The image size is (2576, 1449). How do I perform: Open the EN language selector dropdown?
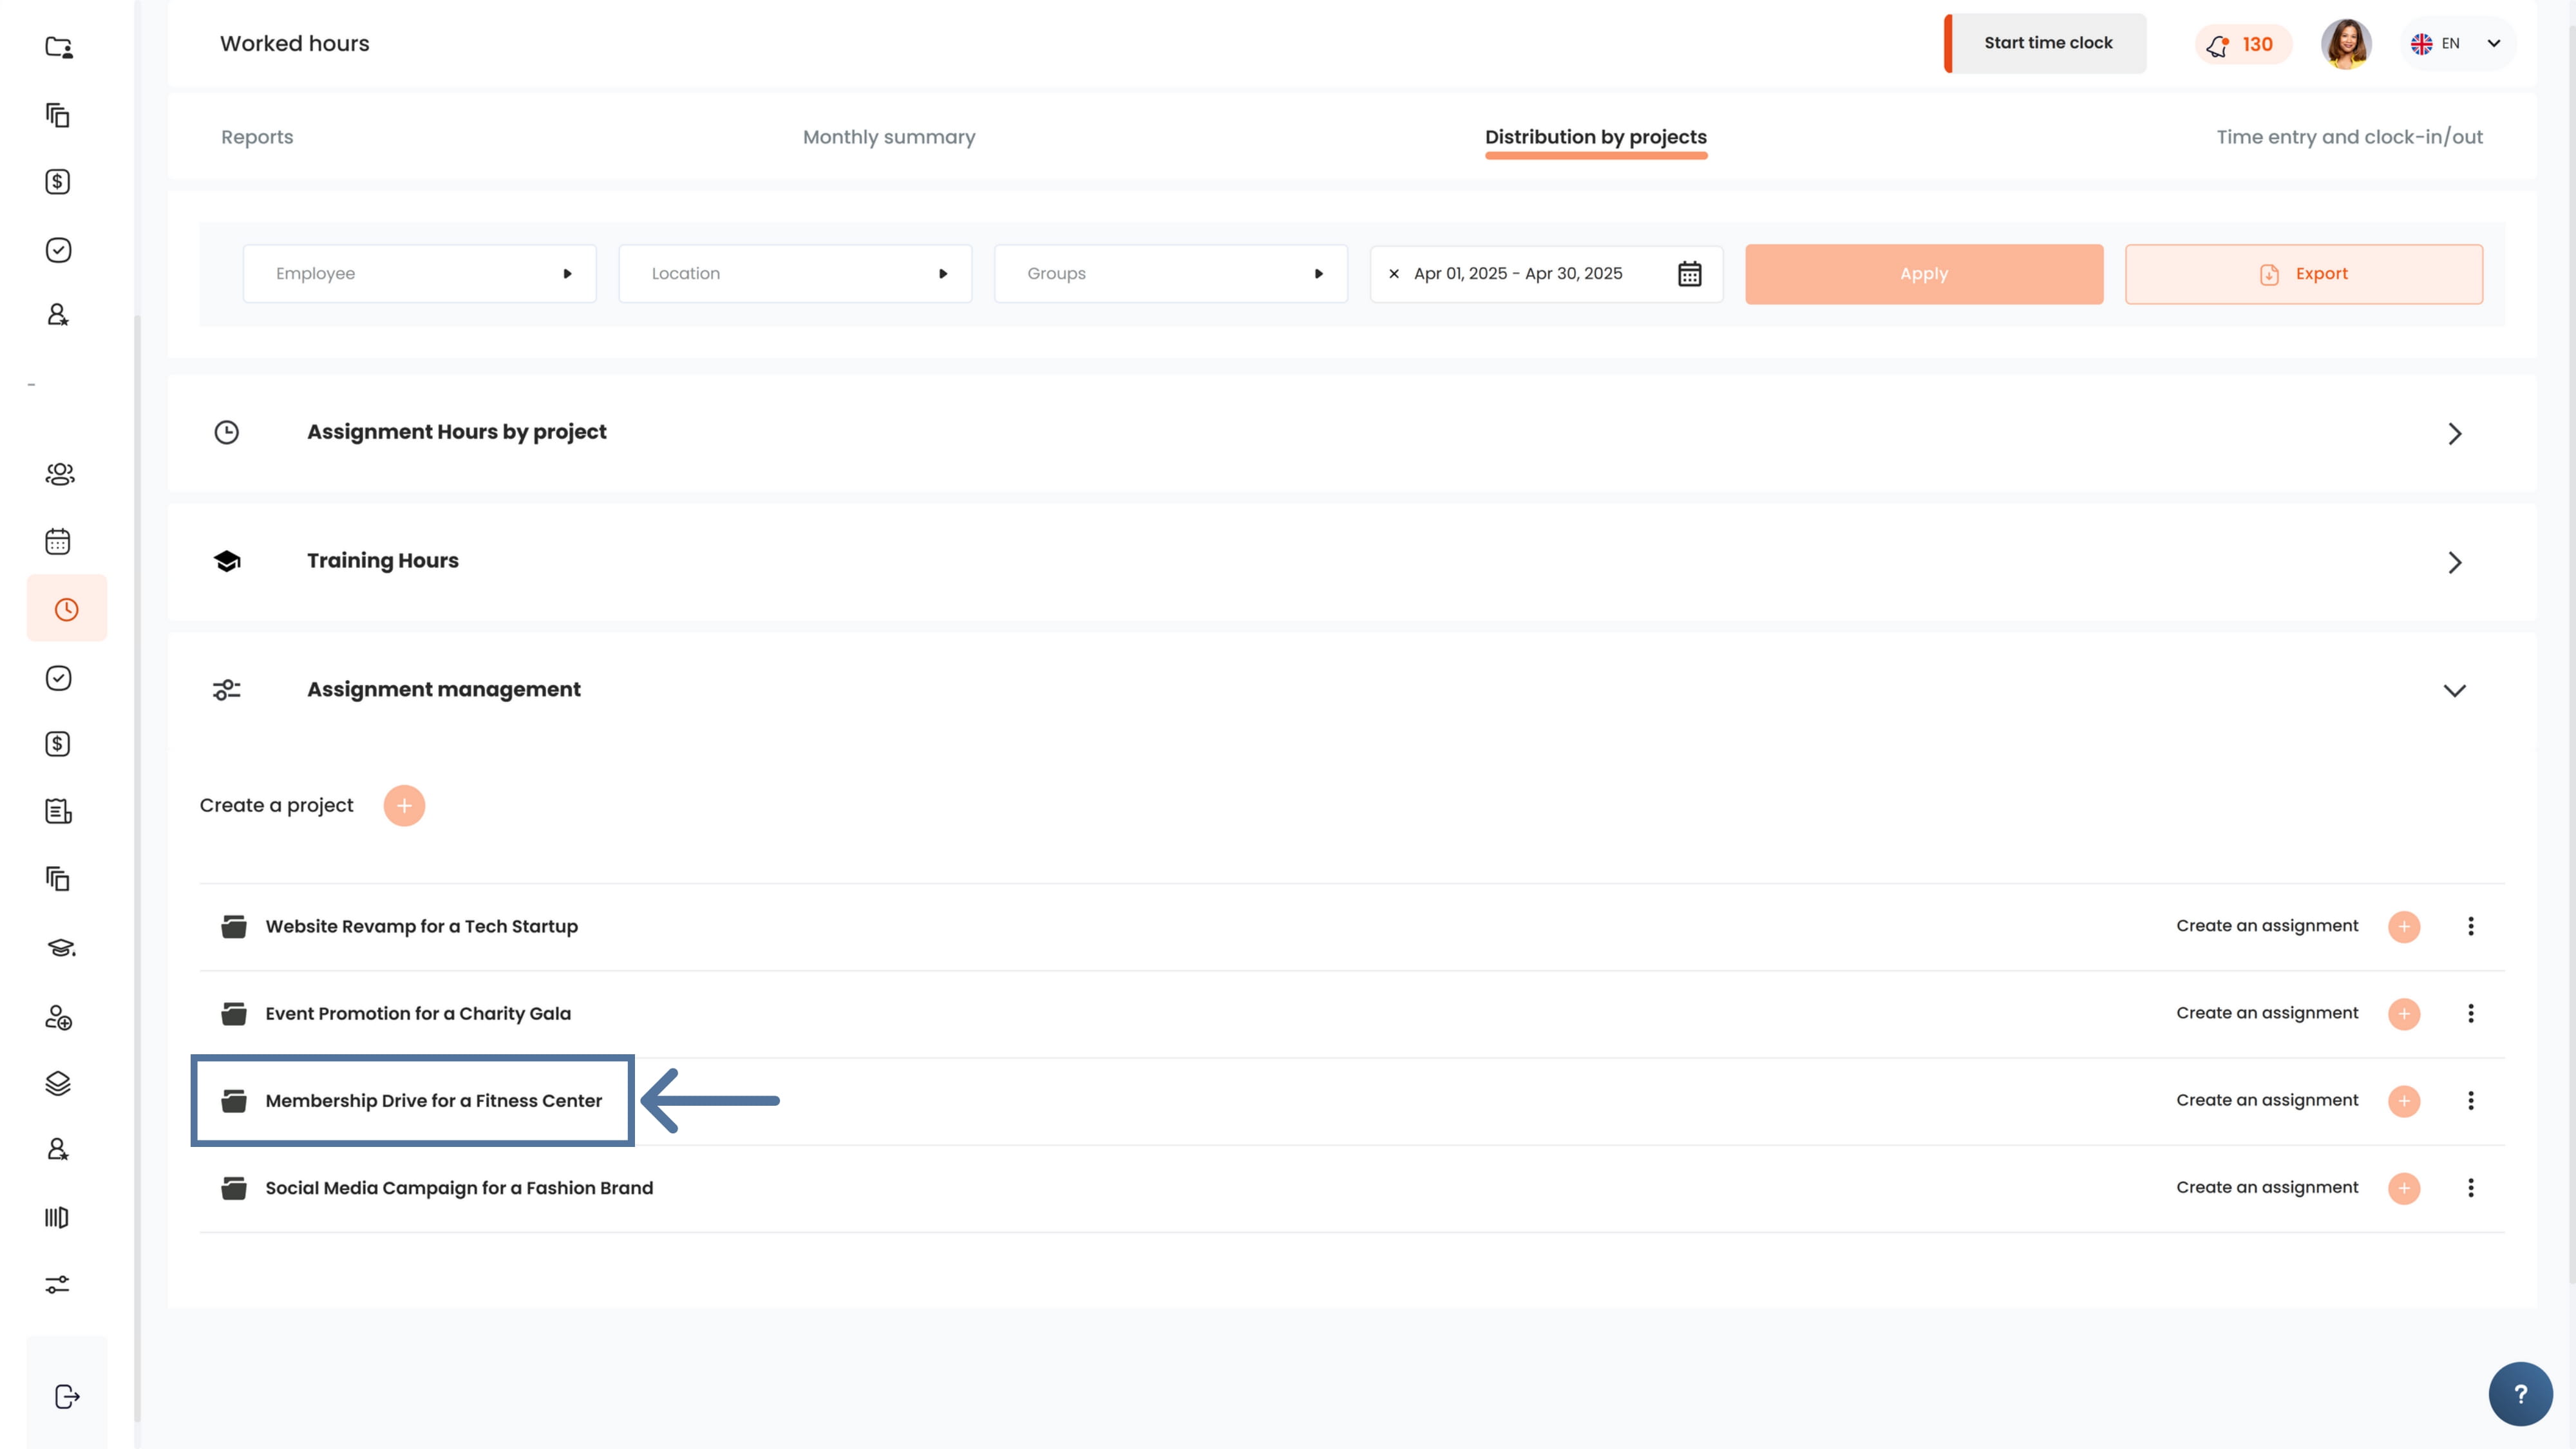click(2458, 44)
